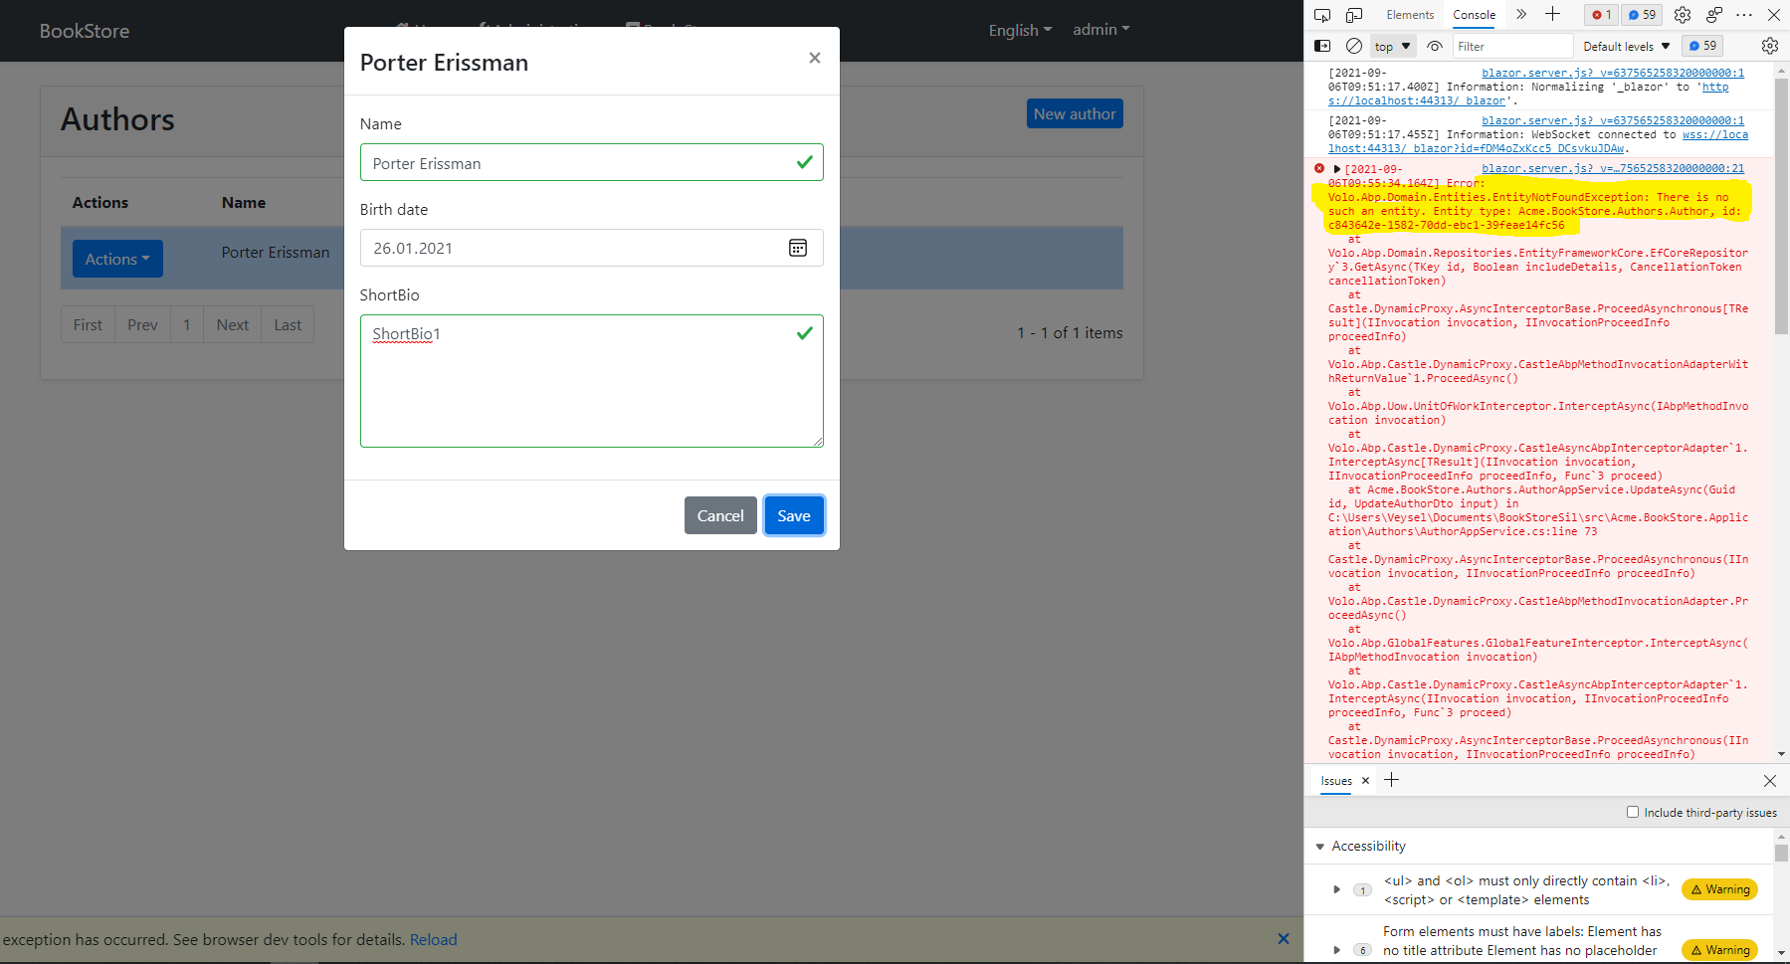
Task: Expand the first Accessibility warning entry
Action: (x=1336, y=889)
